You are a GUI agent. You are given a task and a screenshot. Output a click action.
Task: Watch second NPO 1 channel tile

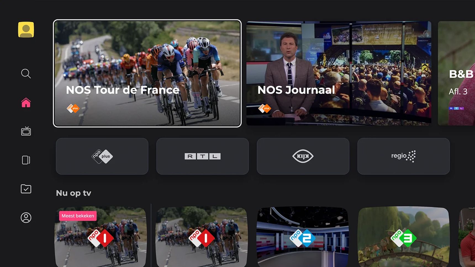coord(202,237)
